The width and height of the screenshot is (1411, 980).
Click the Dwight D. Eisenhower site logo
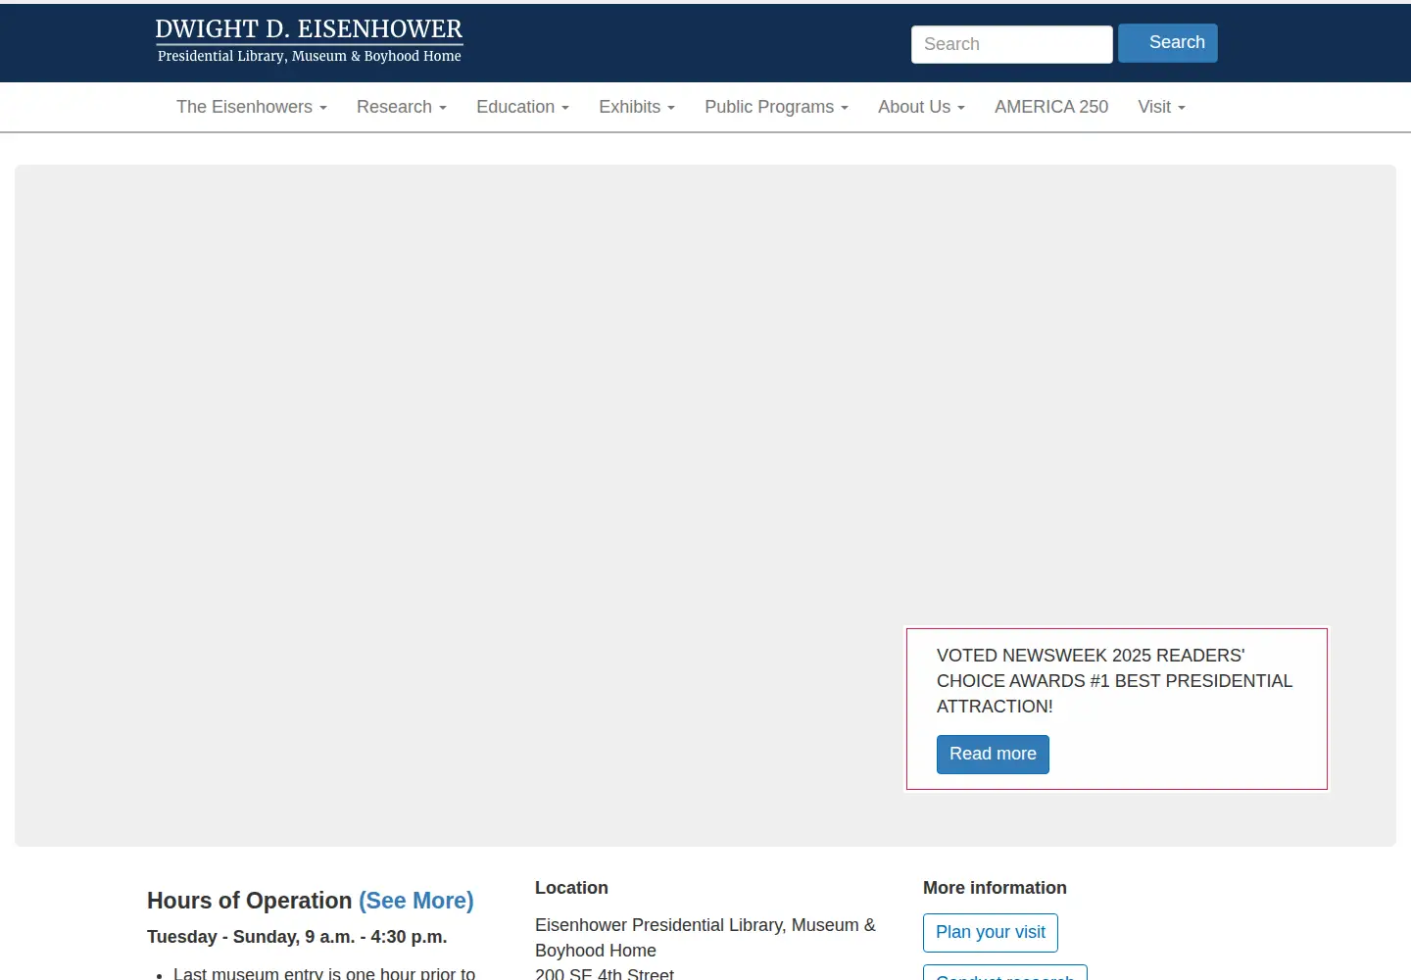click(309, 41)
